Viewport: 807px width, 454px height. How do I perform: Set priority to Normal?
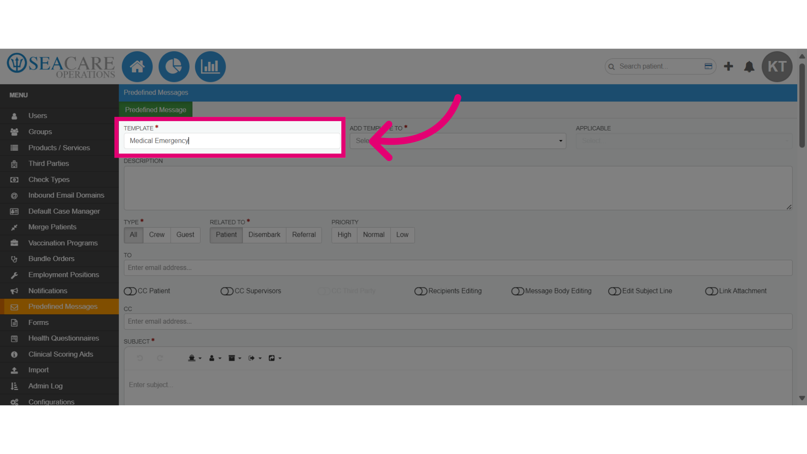(374, 235)
